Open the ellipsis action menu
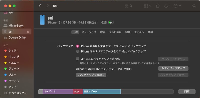Viewport: 200px width, 98px height. [x=177, y=6]
